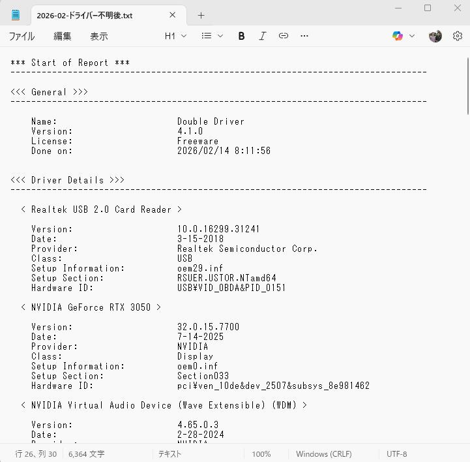The image size is (470, 462).
Task: Open the 表示 menu
Action: pos(99,37)
